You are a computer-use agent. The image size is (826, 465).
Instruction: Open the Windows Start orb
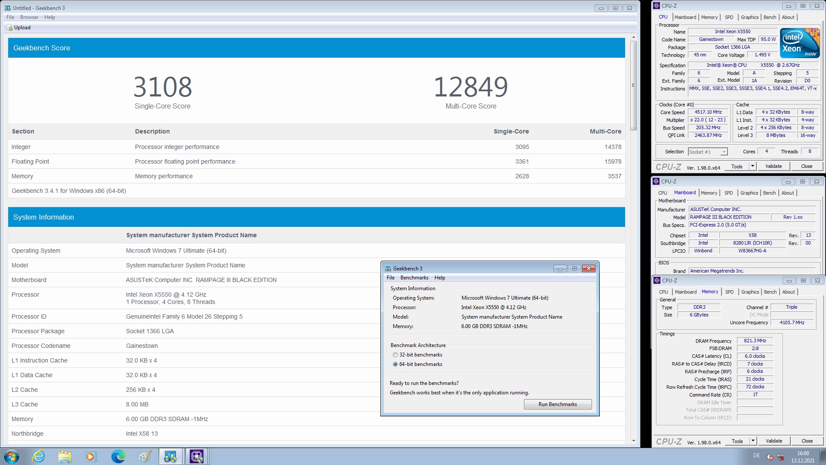tap(12, 456)
